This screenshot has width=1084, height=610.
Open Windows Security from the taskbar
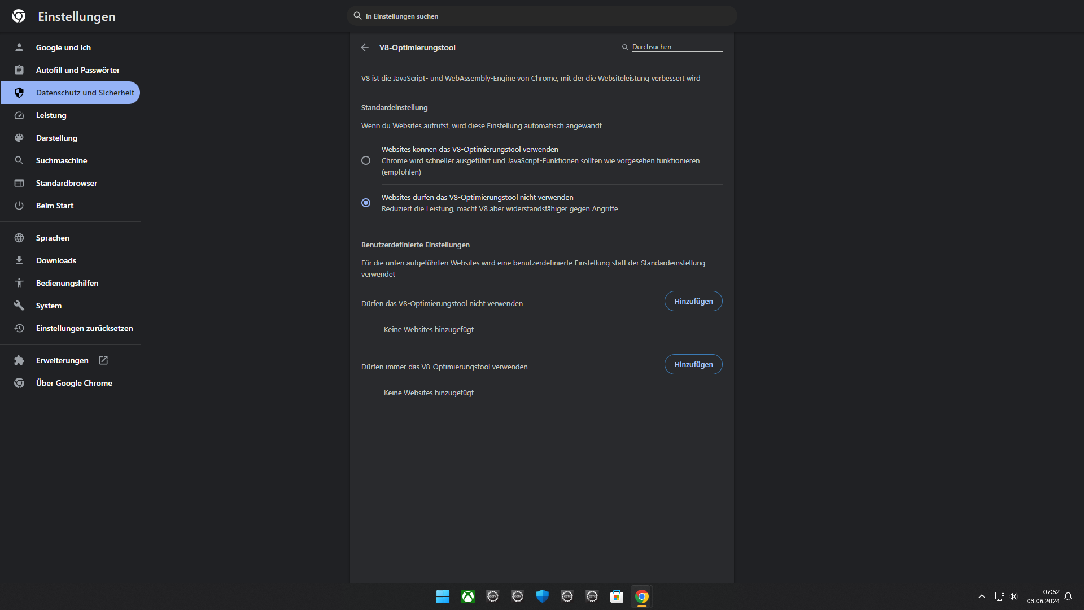(x=542, y=596)
